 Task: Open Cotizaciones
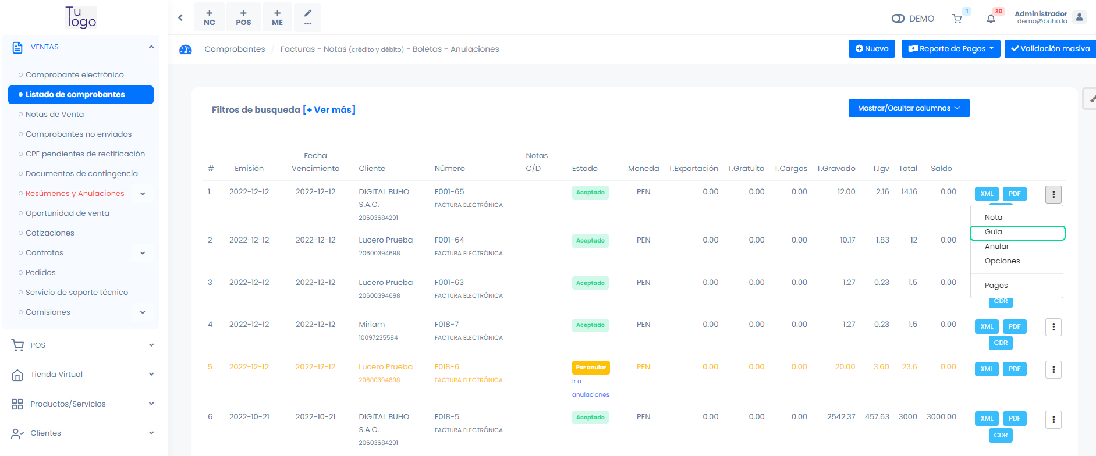(50, 233)
